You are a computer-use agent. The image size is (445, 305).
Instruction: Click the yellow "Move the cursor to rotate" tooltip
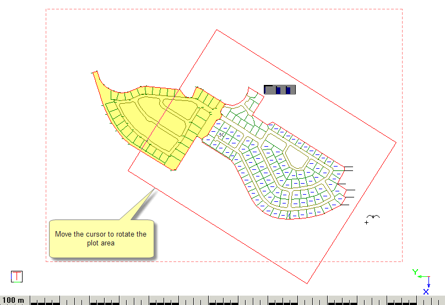point(101,239)
